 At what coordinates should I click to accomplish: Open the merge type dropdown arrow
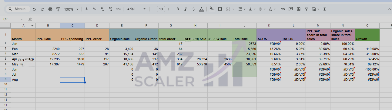click(x=233, y=9)
